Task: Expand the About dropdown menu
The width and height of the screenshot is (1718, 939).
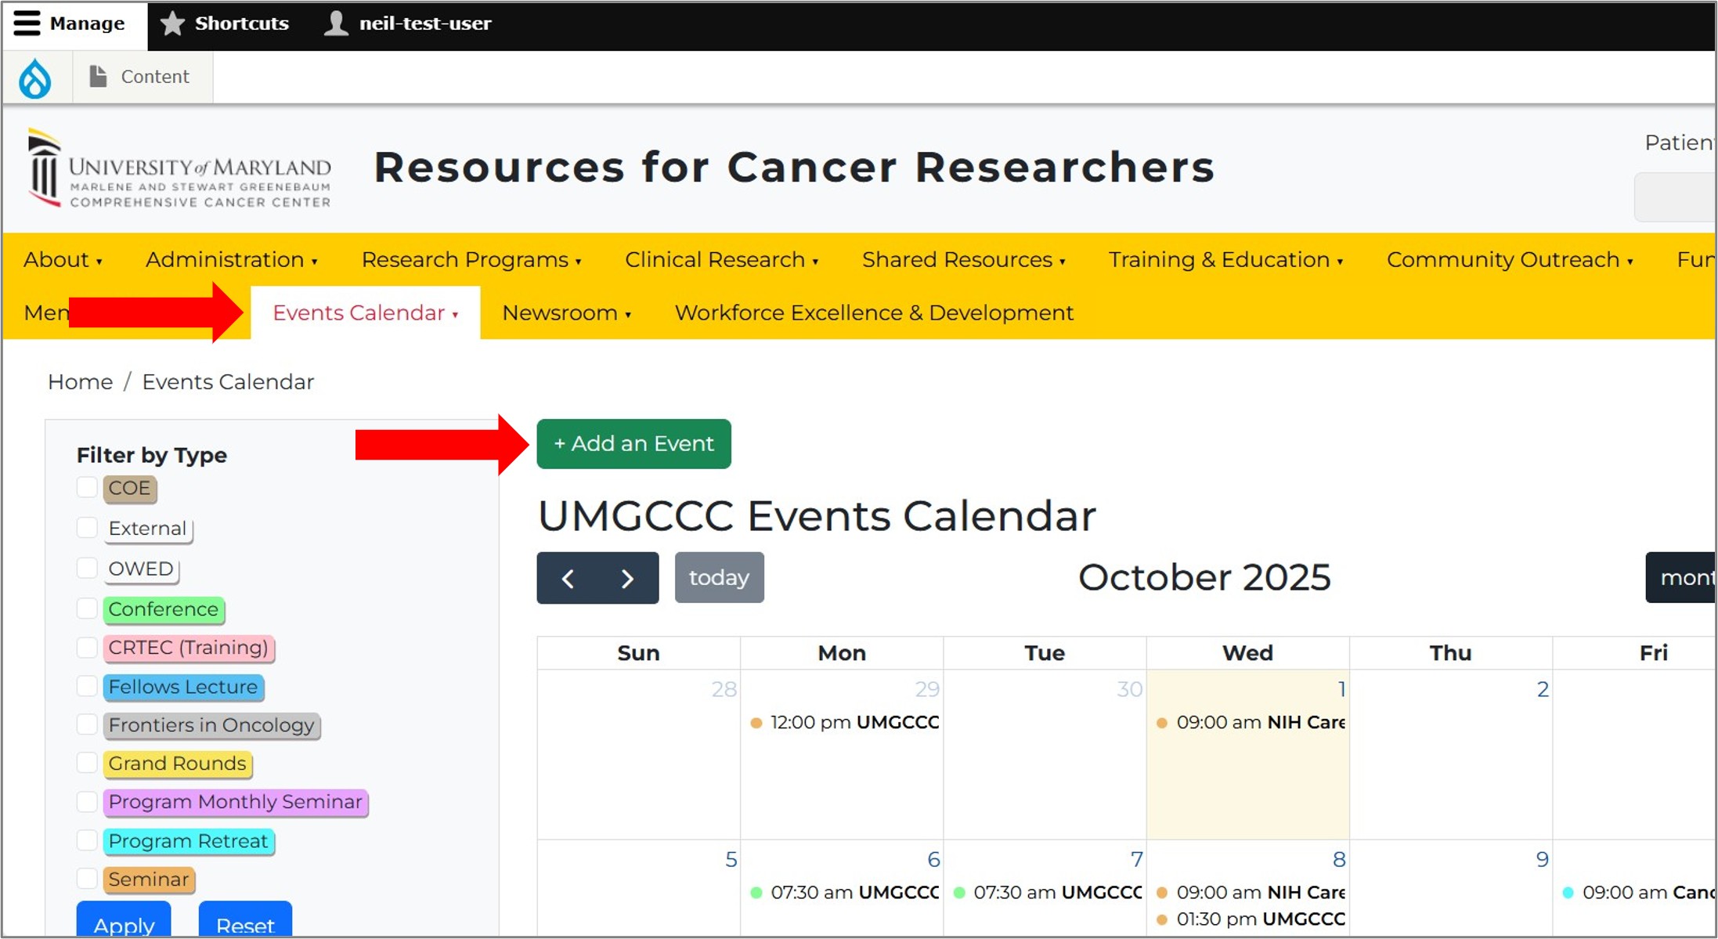Action: point(63,260)
